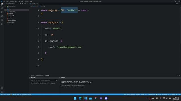Open the Source Control view
181x101 pixels.
coord(2,12)
